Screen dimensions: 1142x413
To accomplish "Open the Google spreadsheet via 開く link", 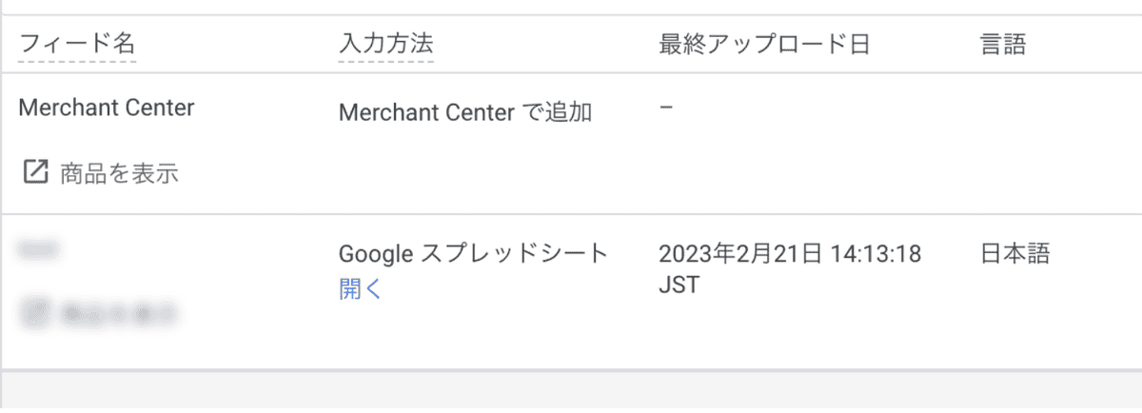I will coord(360,289).
